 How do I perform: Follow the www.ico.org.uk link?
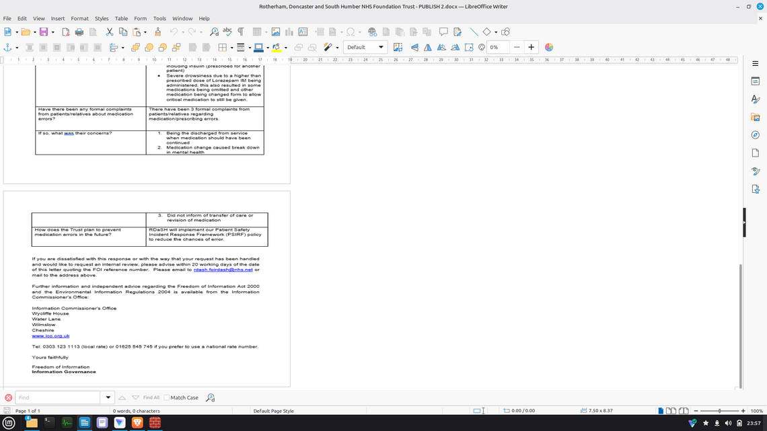(x=50, y=336)
